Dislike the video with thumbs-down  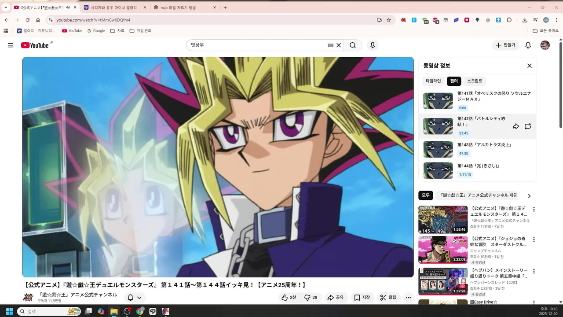311,298
